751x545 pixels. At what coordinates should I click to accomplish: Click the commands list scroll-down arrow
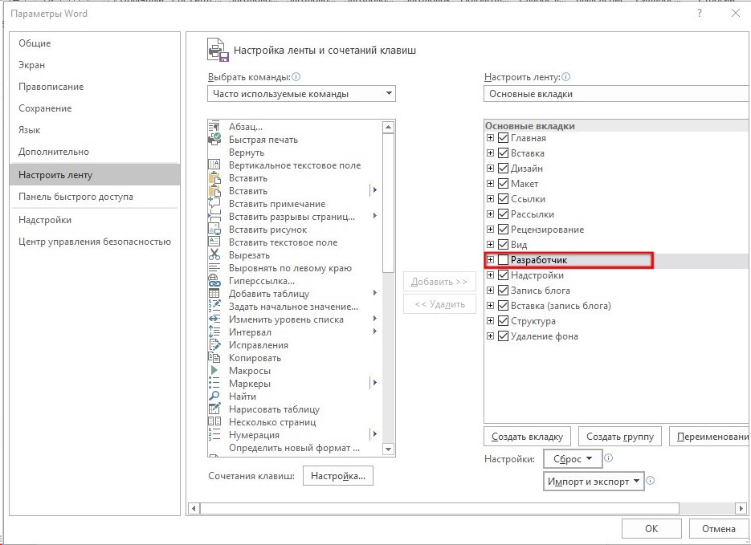click(x=389, y=449)
